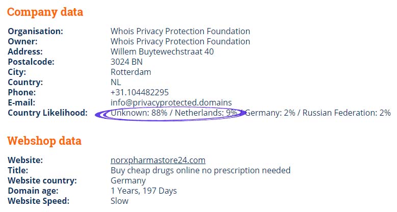Click the postalcode value 3024 BN
This screenshot has height=212, width=397.
pos(126,62)
